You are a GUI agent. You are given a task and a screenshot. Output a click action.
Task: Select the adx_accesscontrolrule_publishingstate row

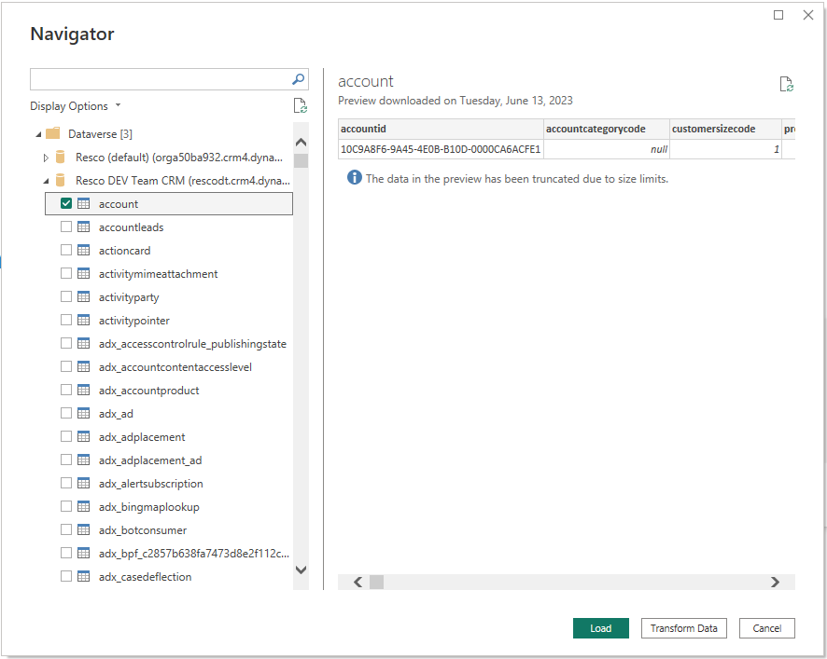pos(169,343)
